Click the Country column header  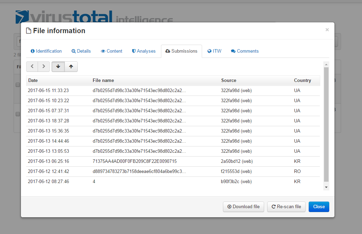302,81
